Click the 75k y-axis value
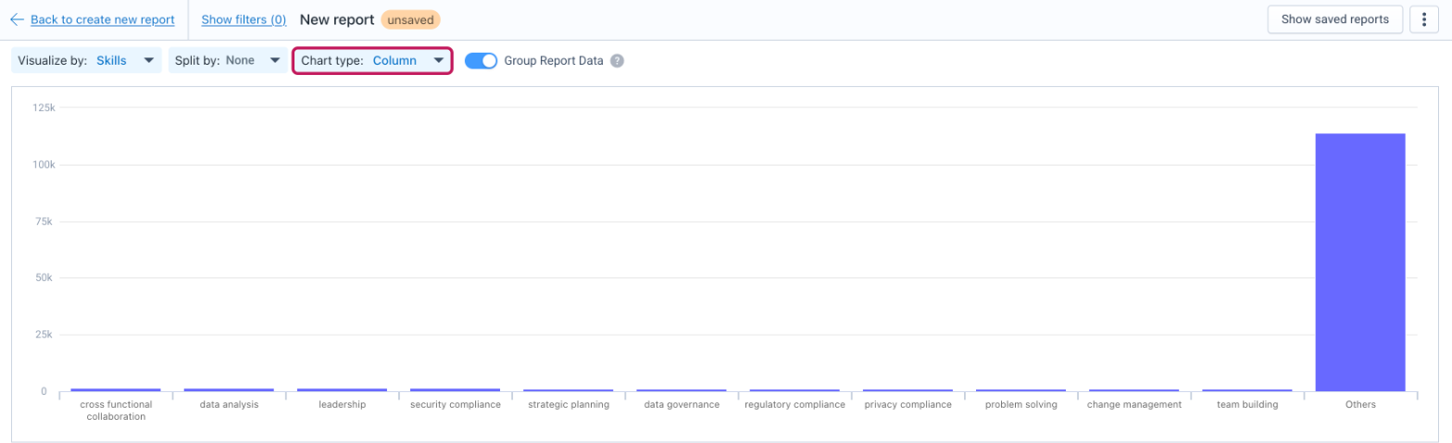This screenshot has width=1452, height=443. pos(46,221)
